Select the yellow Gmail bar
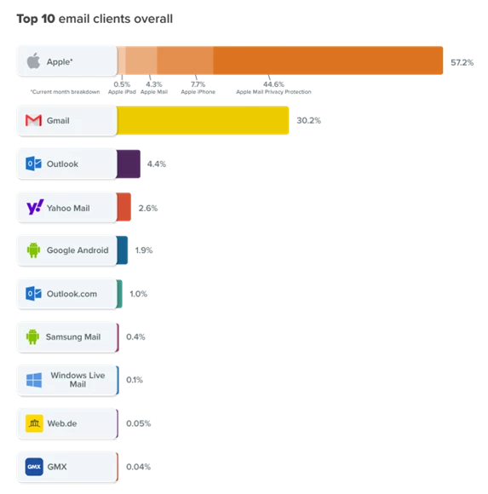 click(203, 120)
